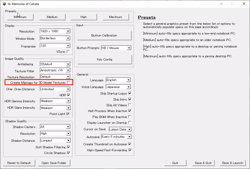Enable the Skip All Videos checkbox

pos(130,105)
